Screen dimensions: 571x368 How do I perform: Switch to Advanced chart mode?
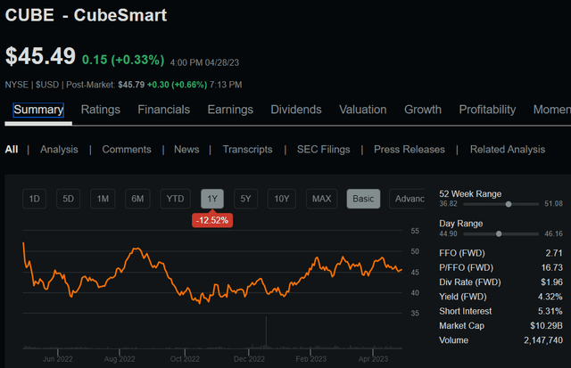407,199
